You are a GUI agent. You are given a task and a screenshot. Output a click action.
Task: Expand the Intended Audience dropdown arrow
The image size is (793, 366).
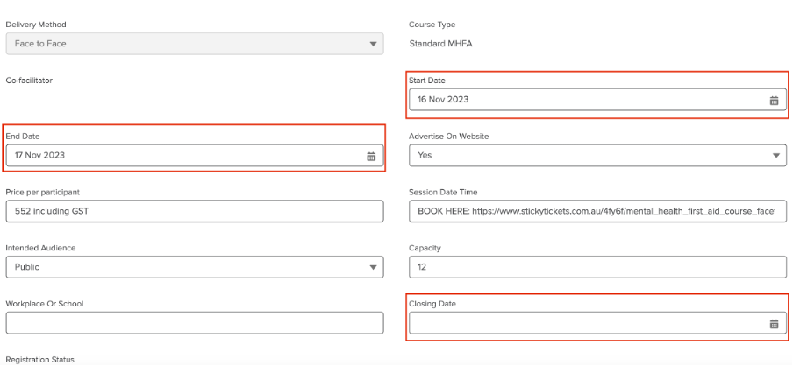[x=372, y=268]
